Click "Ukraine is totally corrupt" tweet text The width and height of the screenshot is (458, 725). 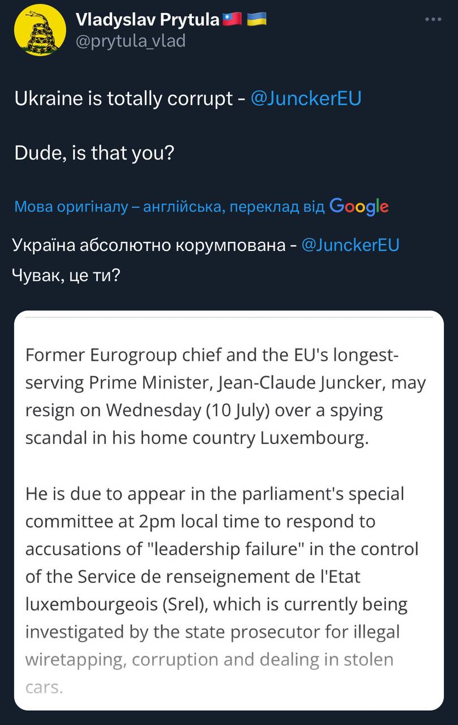[x=123, y=99]
